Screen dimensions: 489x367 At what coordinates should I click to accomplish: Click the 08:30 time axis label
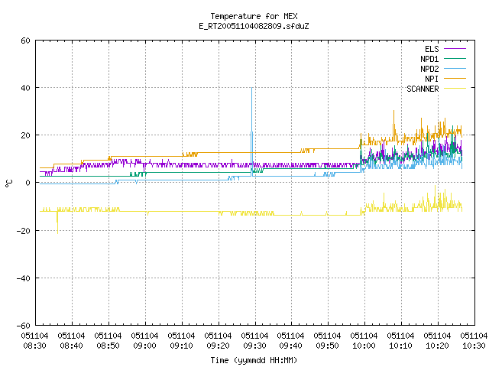pos(34,341)
